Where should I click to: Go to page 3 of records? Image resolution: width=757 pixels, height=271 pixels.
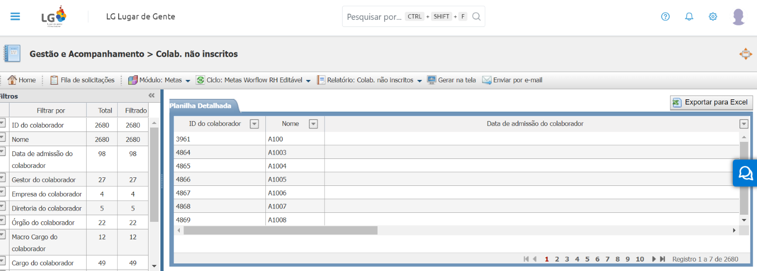click(567, 259)
